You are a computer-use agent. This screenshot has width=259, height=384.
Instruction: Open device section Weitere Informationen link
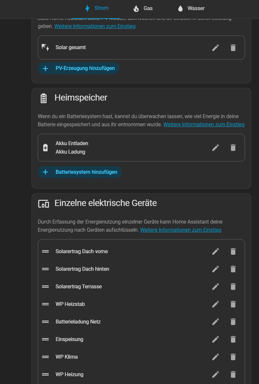[181, 230]
